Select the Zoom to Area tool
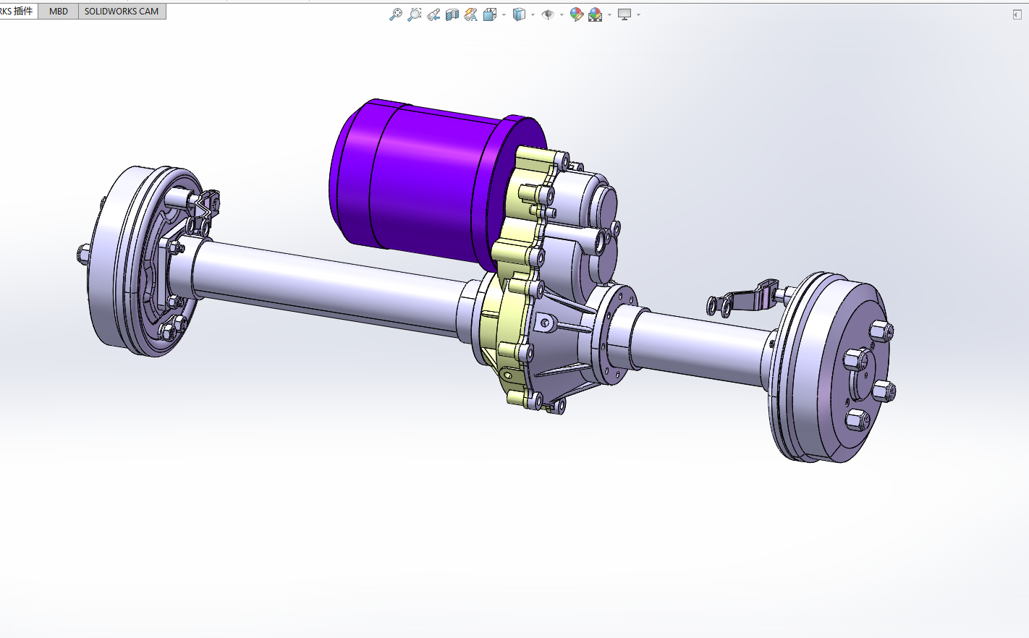This screenshot has height=638, width=1029. [414, 14]
